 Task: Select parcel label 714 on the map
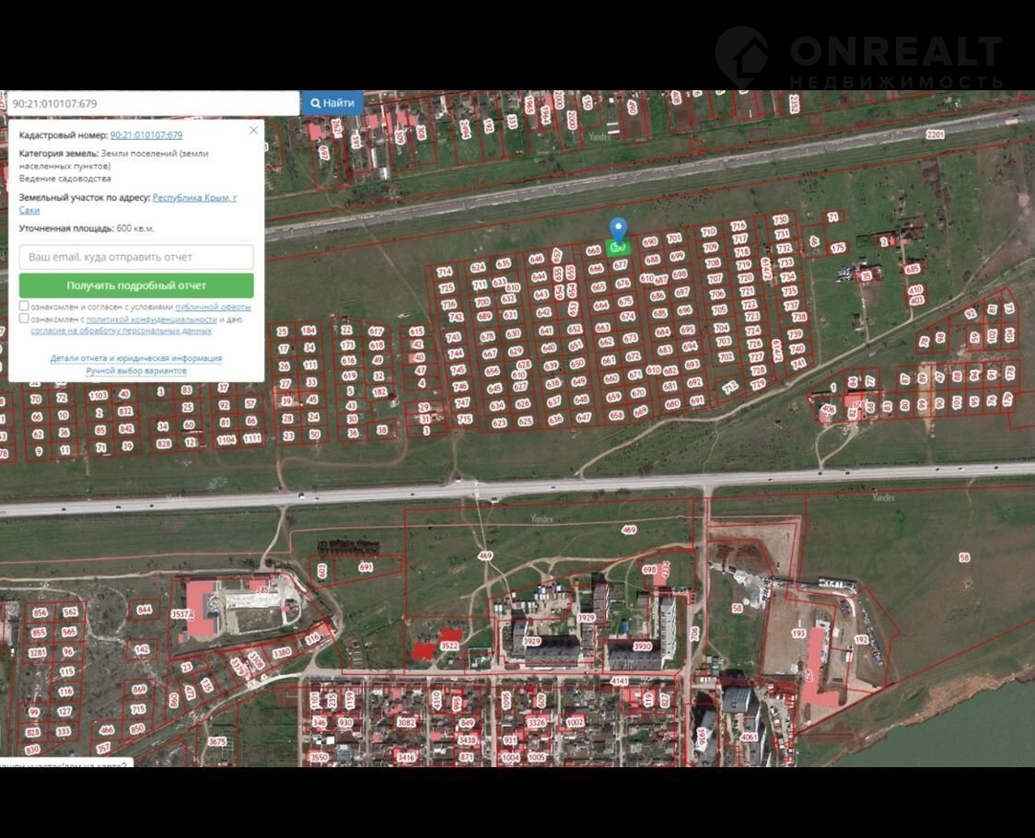point(445,272)
